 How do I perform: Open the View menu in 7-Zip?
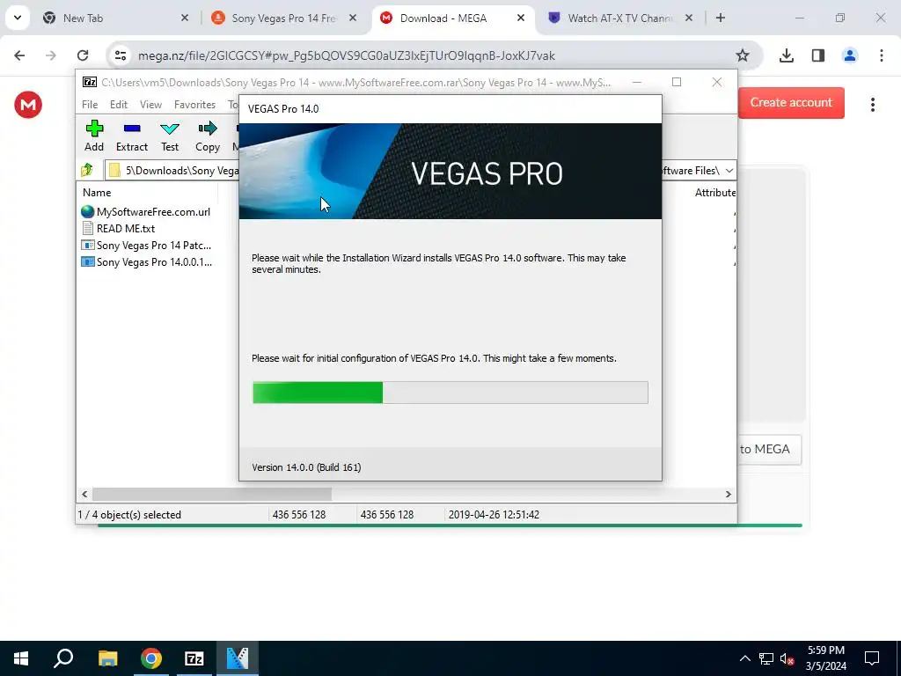point(150,105)
